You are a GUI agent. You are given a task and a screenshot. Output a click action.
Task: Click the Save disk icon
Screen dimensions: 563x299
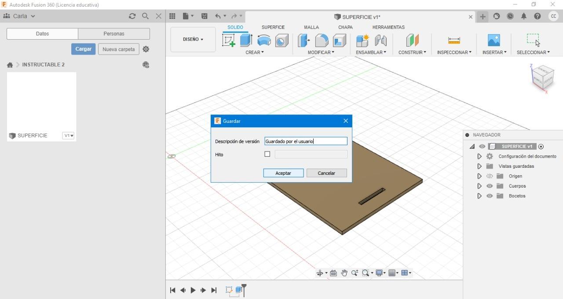(205, 16)
